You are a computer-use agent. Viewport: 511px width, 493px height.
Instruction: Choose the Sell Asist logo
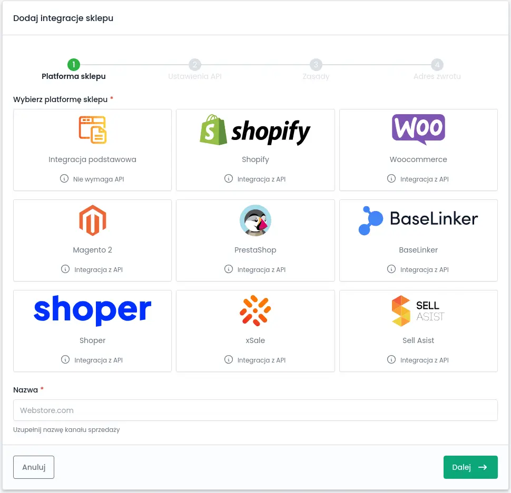point(418,311)
